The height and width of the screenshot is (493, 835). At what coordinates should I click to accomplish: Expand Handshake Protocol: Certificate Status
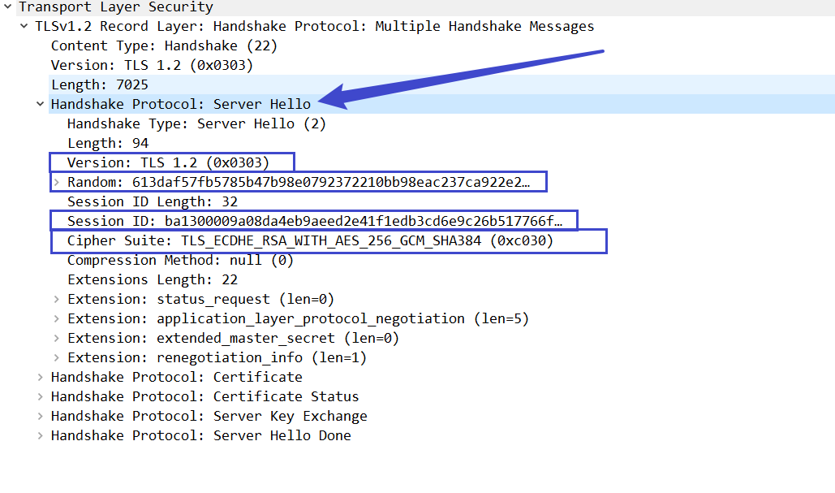point(40,396)
